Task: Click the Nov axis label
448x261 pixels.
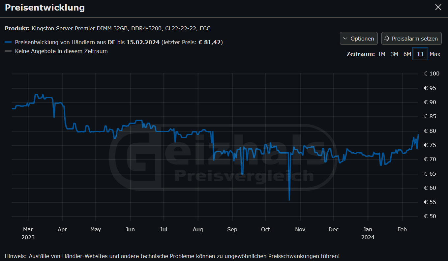Action: [x=300, y=229]
